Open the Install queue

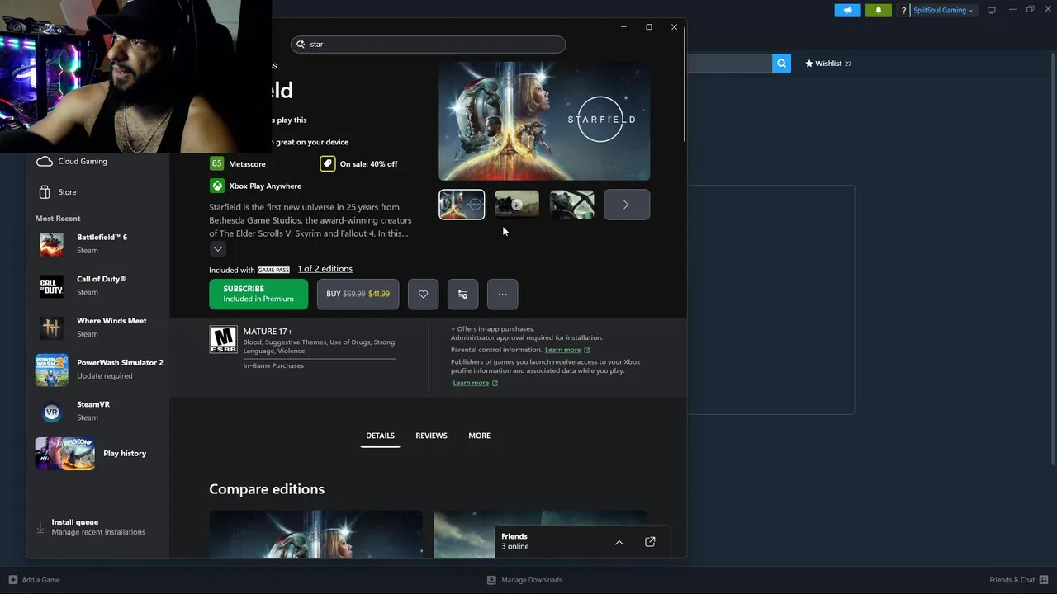(x=97, y=526)
